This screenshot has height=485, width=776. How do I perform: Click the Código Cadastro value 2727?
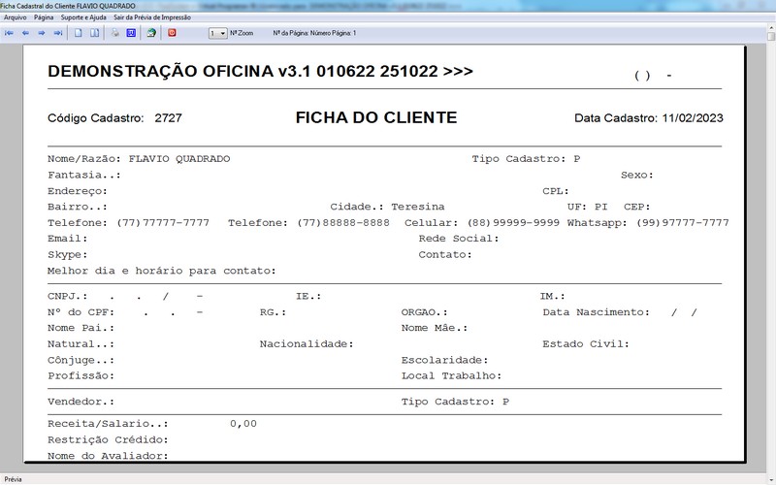168,118
